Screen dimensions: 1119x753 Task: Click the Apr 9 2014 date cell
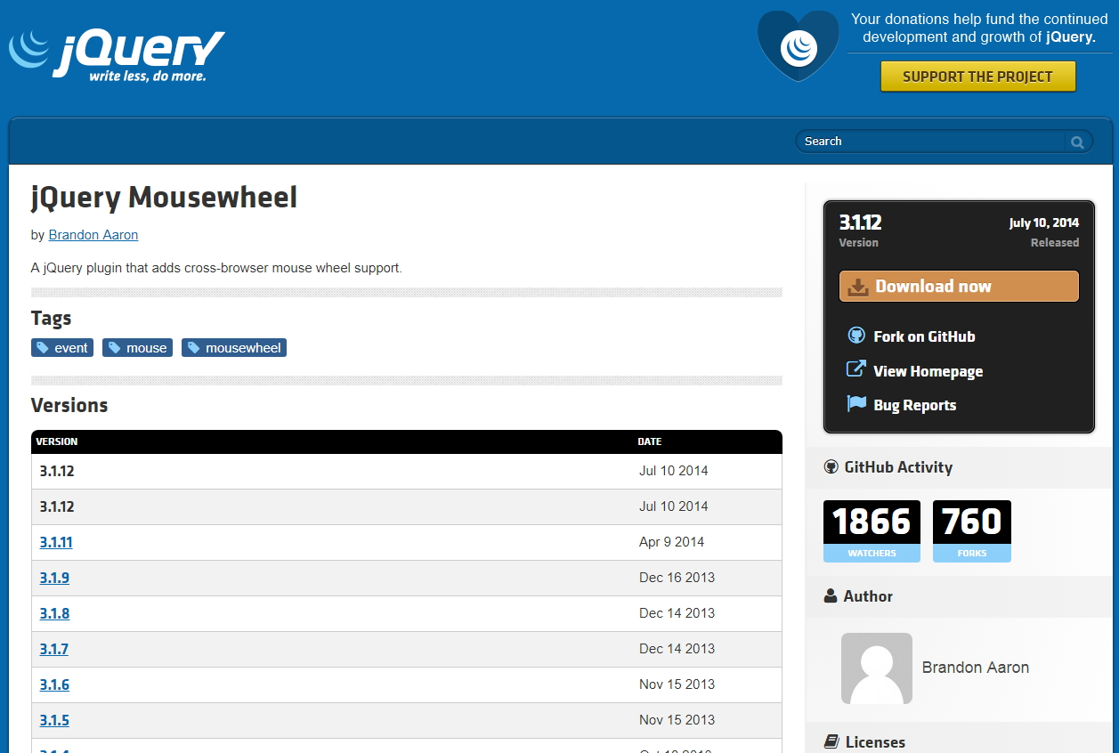point(672,542)
